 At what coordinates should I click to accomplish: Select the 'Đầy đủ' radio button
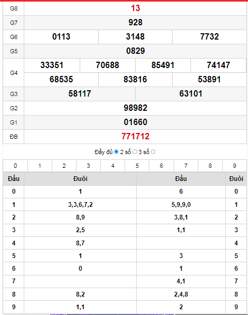coord(116,152)
